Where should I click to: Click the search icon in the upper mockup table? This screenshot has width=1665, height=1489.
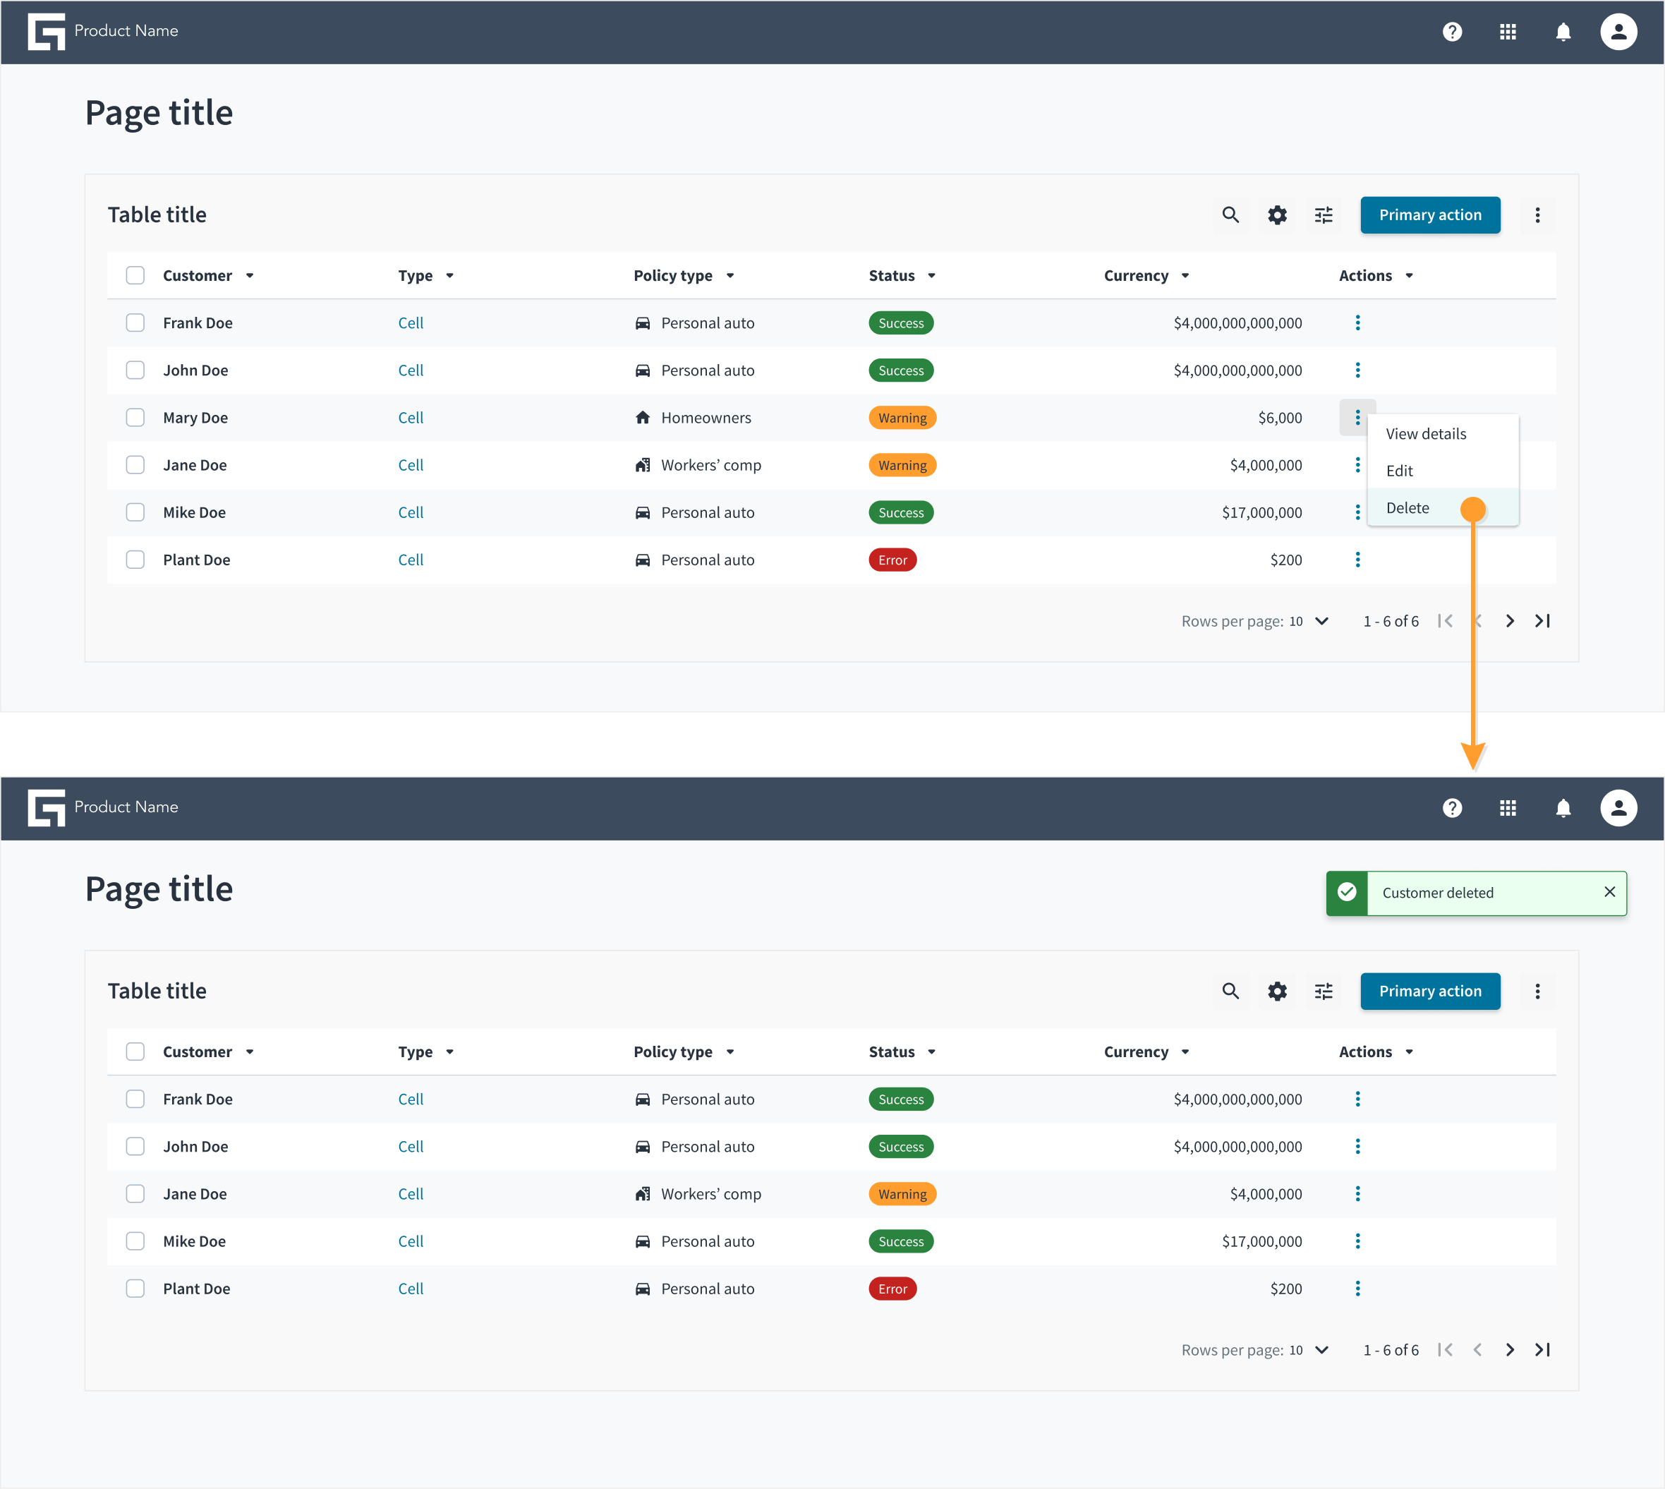pos(1230,215)
